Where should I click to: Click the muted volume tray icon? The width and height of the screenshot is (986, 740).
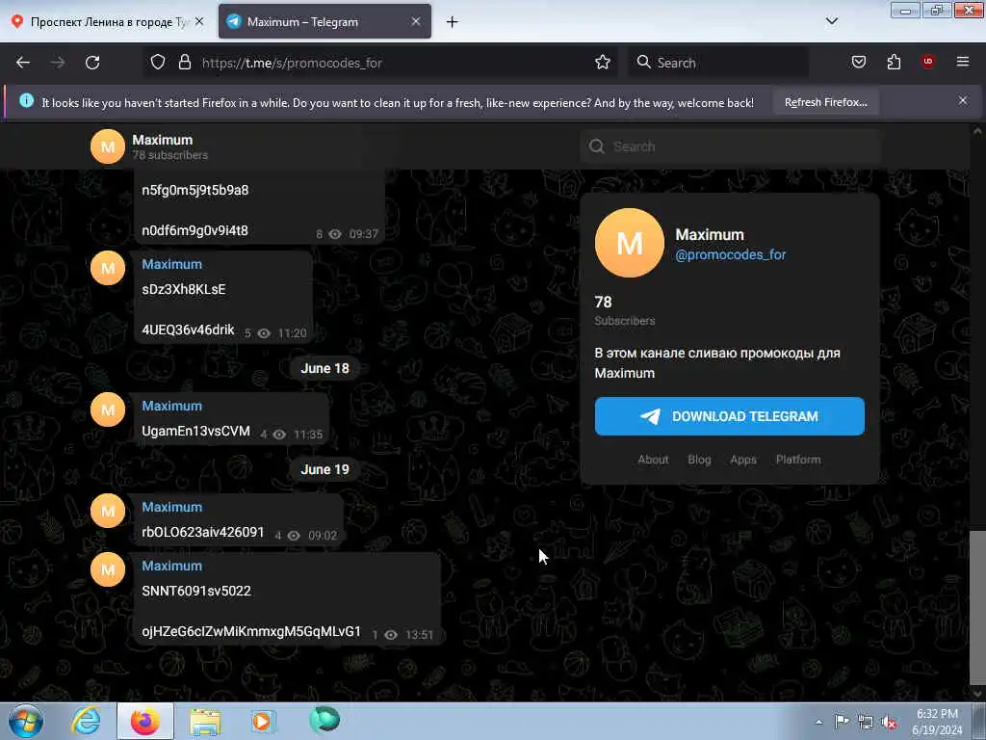(x=889, y=723)
